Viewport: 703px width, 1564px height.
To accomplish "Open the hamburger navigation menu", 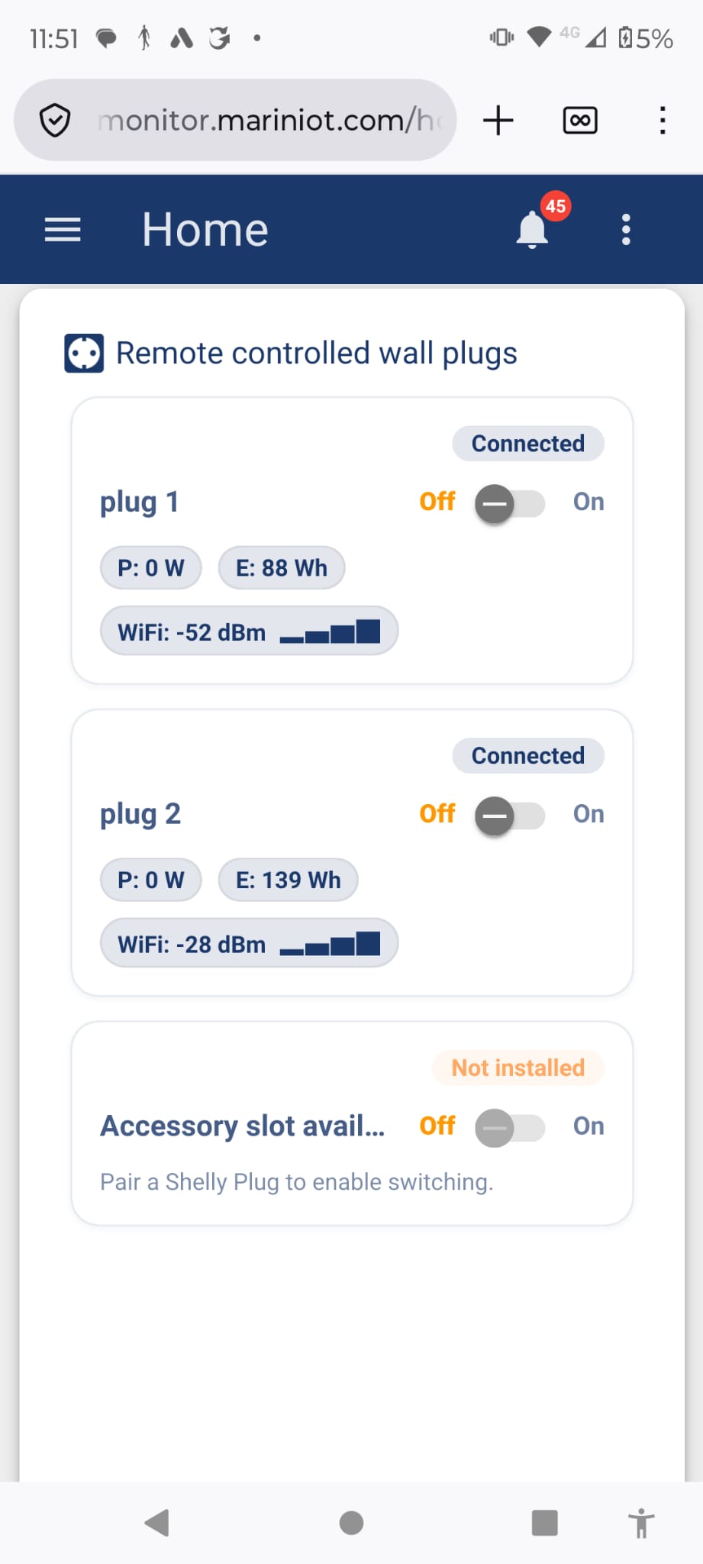I will [x=63, y=230].
